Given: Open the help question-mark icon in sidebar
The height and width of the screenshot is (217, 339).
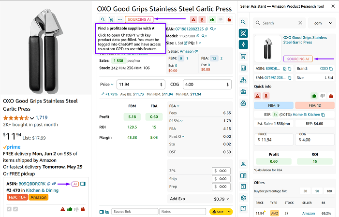Looking at the screenshot, I should (x=243, y=186).
